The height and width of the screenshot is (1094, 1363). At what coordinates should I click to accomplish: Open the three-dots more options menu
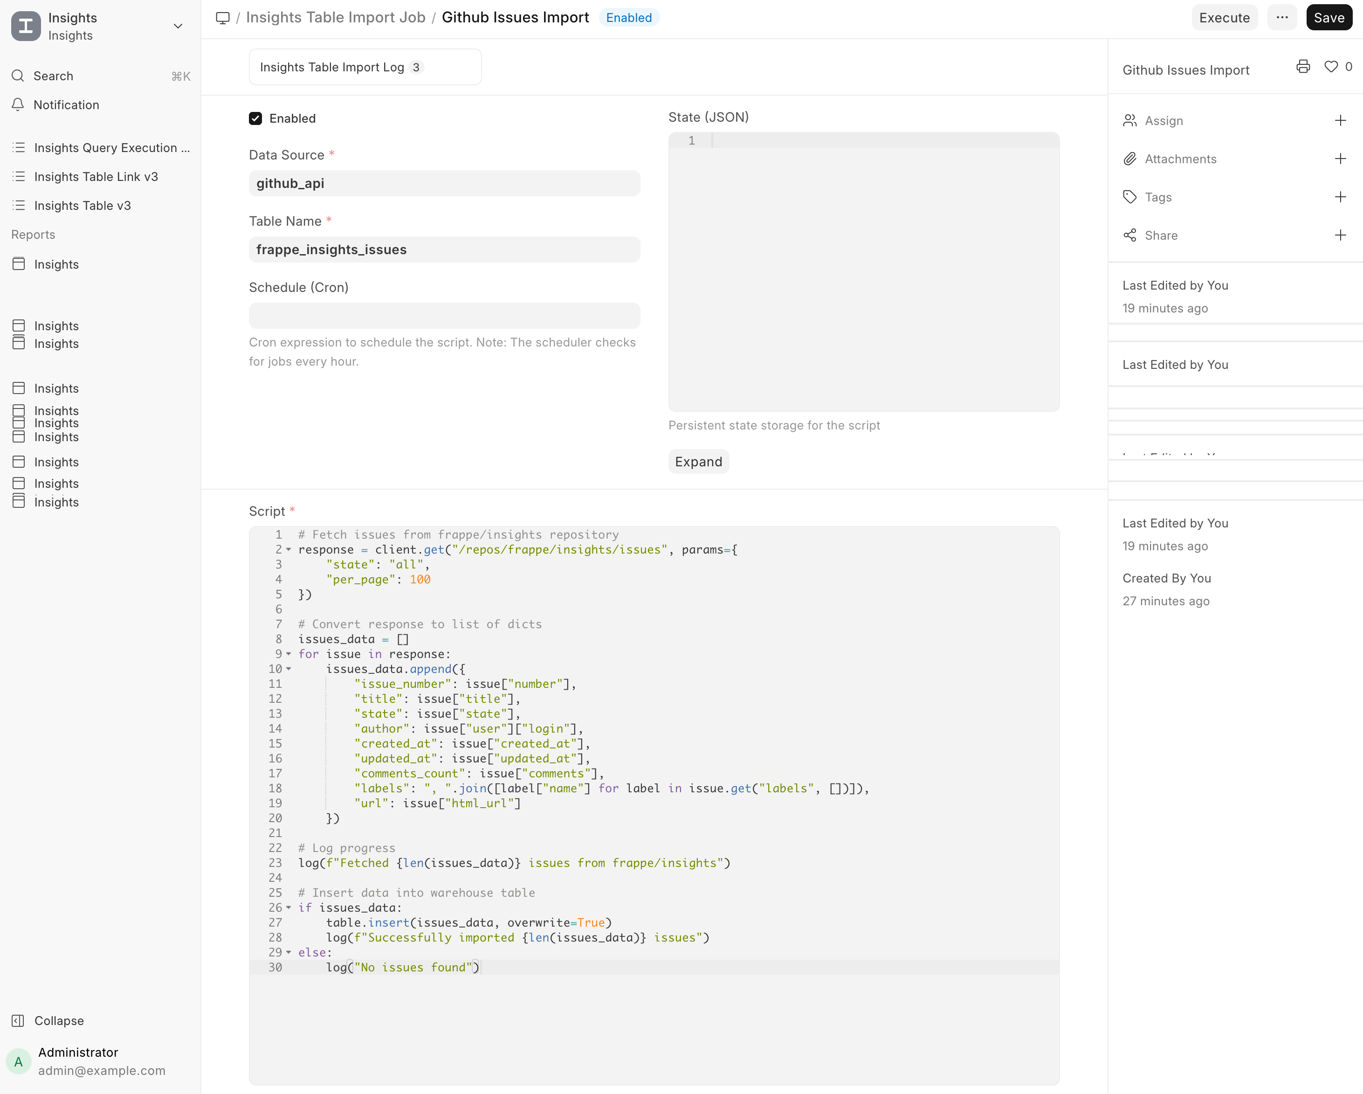[x=1281, y=18]
